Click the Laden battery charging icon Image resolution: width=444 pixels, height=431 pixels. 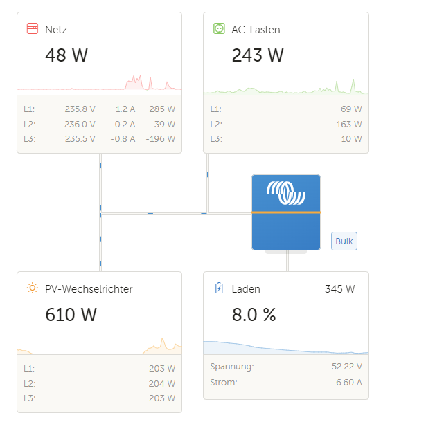pos(219,288)
